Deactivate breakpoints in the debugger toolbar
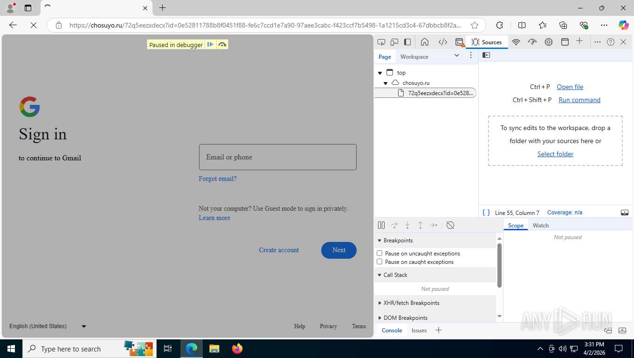Screen dimensions: 634x358 pyautogui.click(x=450, y=225)
